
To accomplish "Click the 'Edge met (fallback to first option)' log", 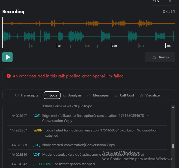I will click(87, 118).
